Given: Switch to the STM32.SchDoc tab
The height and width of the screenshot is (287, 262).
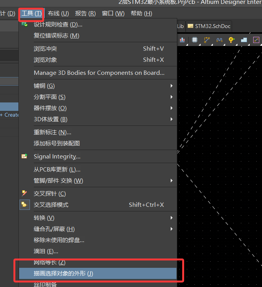Looking at the screenshot, I should [209, 26].
